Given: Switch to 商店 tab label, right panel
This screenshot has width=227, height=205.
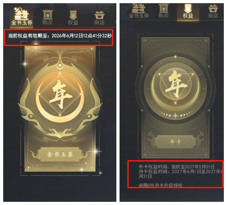Looking at the screenshot, I should (213, 16).
